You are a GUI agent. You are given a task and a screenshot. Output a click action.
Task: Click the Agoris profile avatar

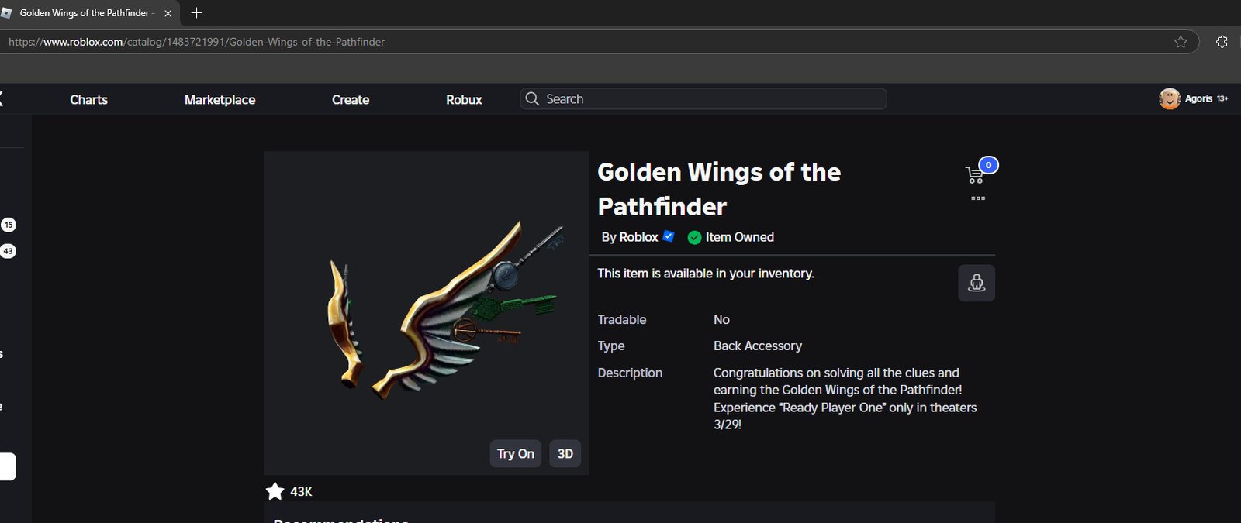click(x=1170, y=98)
